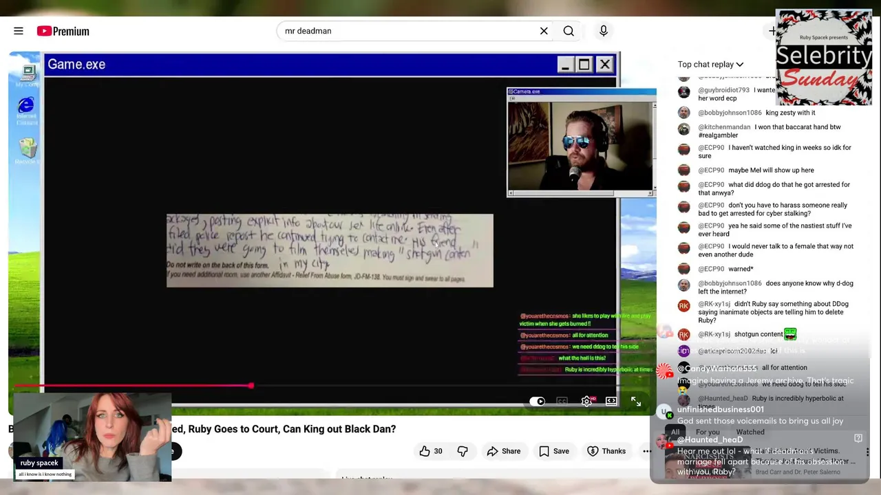Screen dimensions: 881x495
Task: Run search with the magnifier icon
Action: point(569,31)
